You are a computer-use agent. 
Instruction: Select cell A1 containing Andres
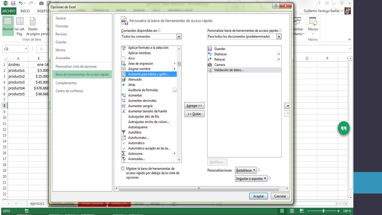(x=18, y=64)
